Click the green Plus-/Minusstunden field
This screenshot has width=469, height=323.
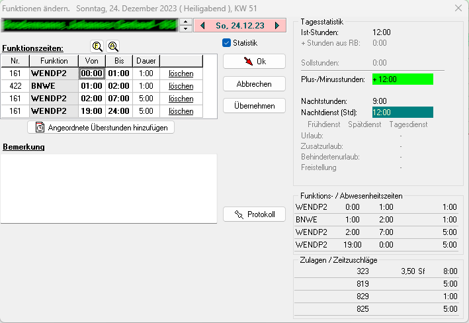coord(402,79)
